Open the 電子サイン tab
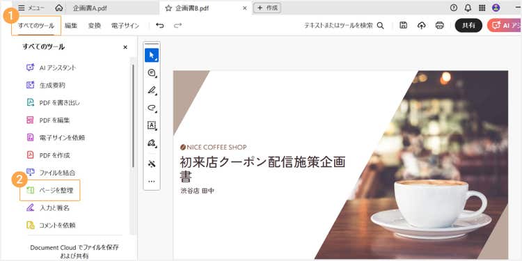The image size is (522, 261). [125, 26]
